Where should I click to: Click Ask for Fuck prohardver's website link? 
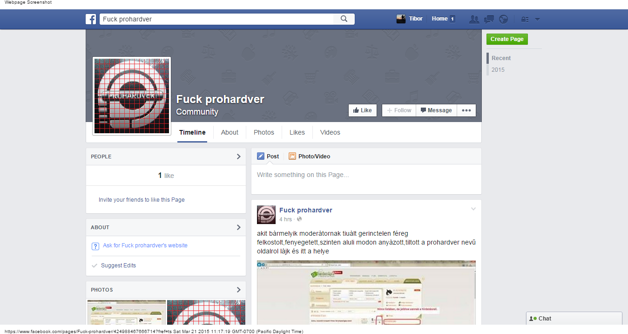[145, 245]
